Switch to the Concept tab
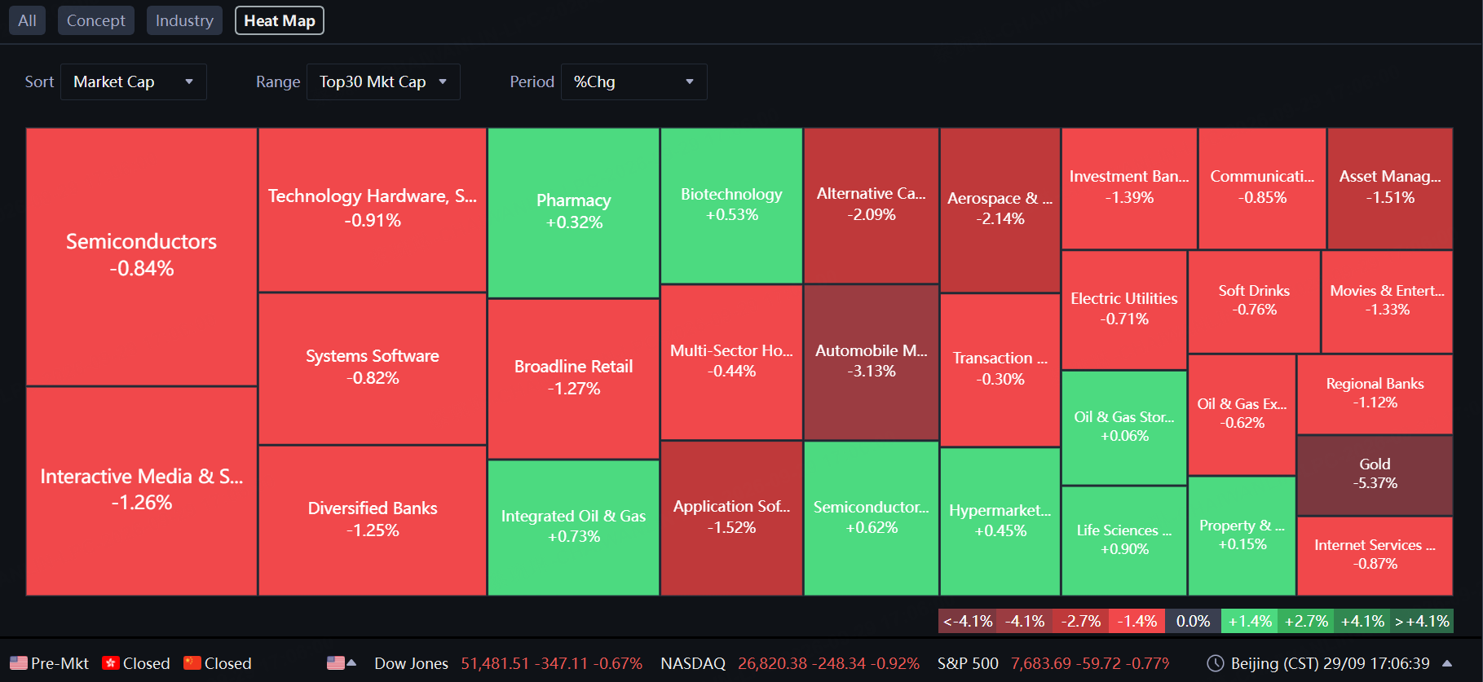The image size is (1483, 682). 96,20
